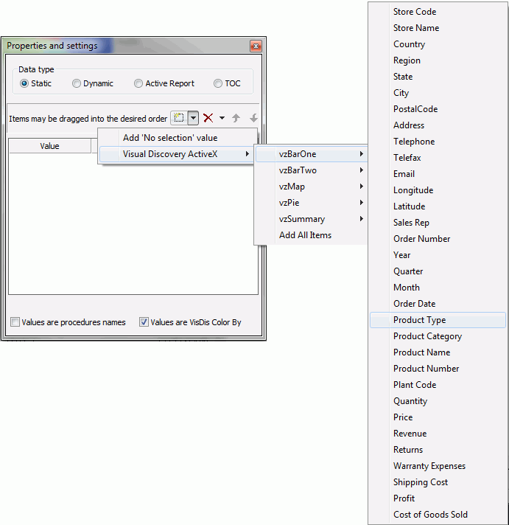This screenshot has width=509, height=525.
Task: Select Shipping Cost field
Action: (438, 482)
